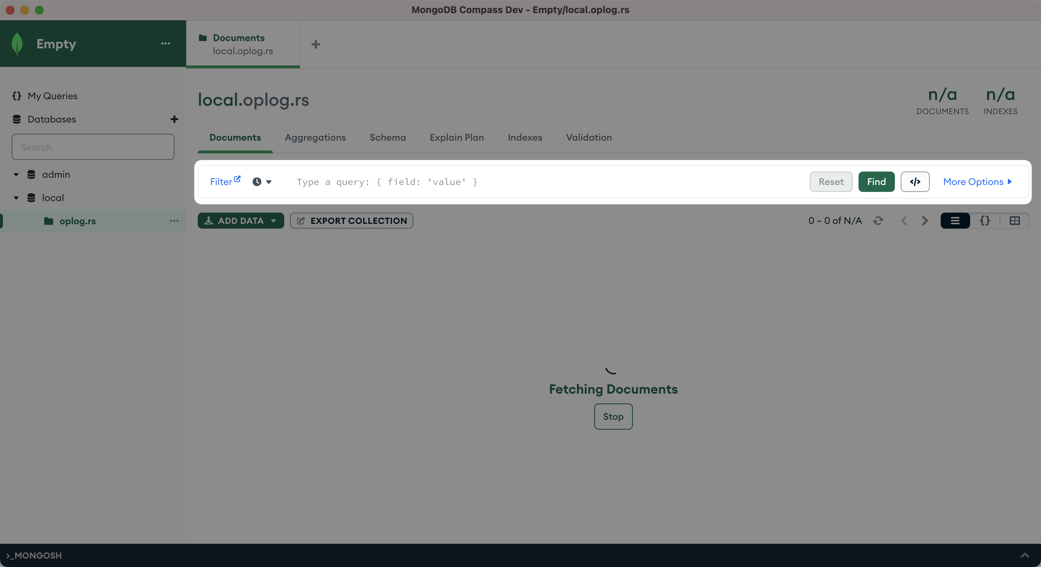1041x567 pixels.
Task: Switch to JSON view
Action: (985, 221)
